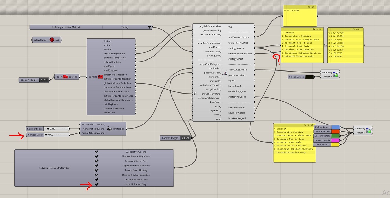Select the yellow Colour Swatch
Screen dimensions: 390x198
point(327,144)
